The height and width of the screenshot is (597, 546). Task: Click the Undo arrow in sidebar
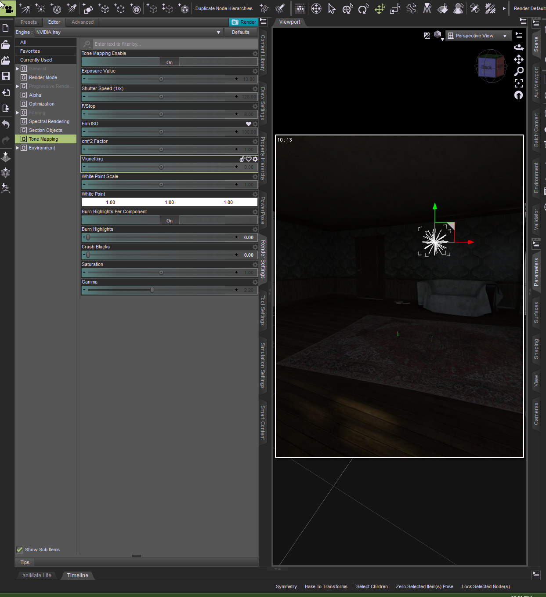(x=6, y=124)
